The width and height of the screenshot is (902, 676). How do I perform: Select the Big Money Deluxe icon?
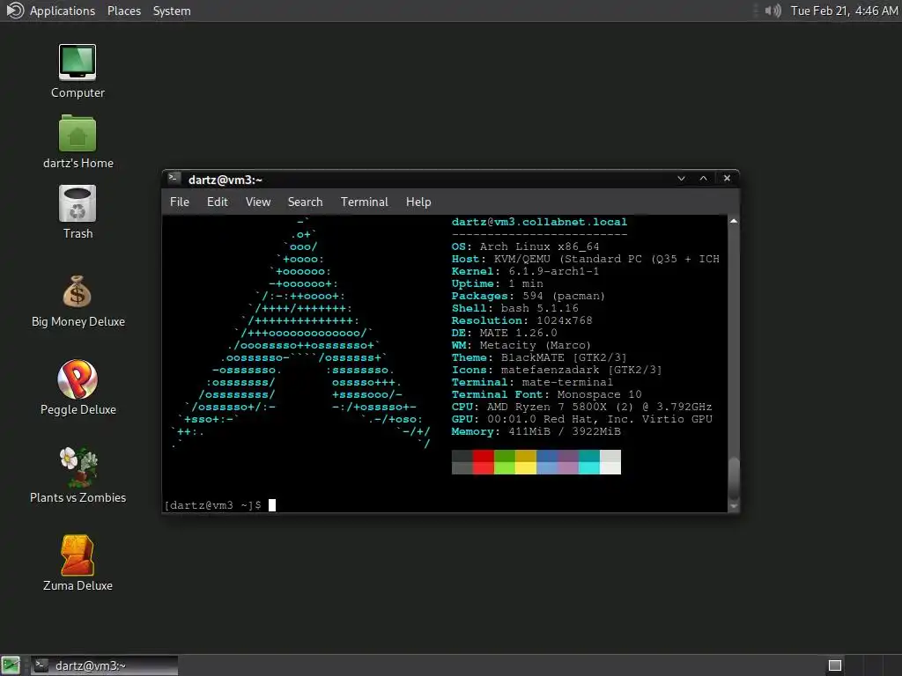(x=78, y=301)
